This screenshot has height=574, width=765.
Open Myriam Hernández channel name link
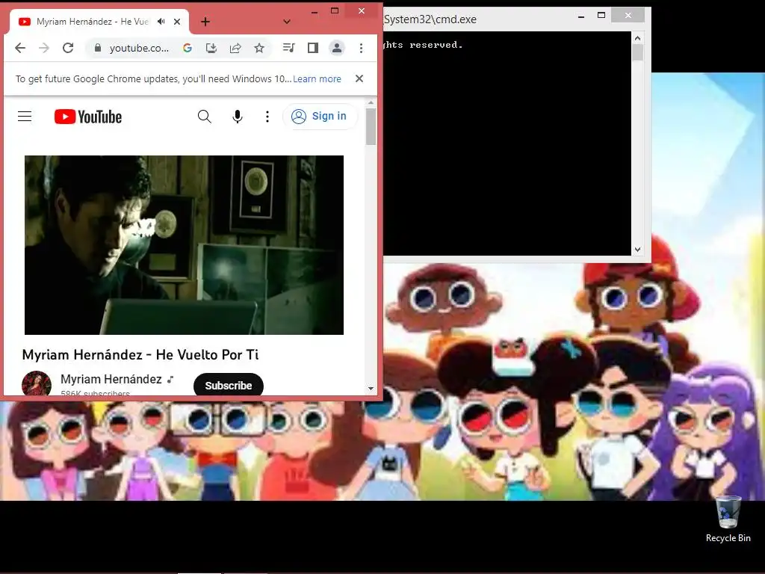coord(111,379)
